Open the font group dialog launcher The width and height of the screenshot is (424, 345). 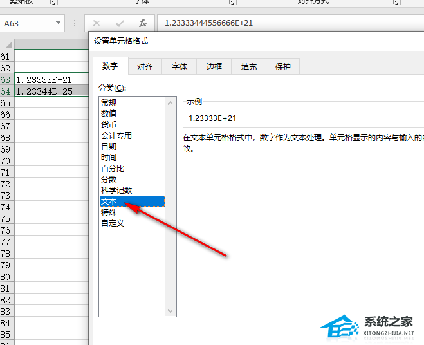click(x=232, y=2)
